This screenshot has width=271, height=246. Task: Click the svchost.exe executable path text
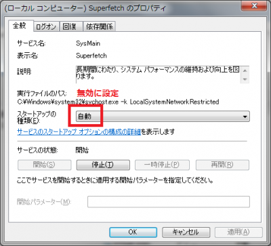tap(118, 102)
